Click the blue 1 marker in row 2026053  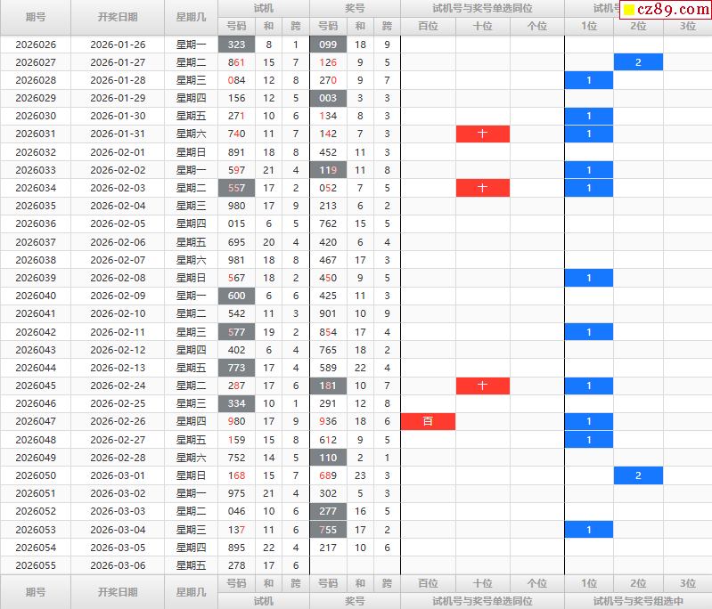589,530
